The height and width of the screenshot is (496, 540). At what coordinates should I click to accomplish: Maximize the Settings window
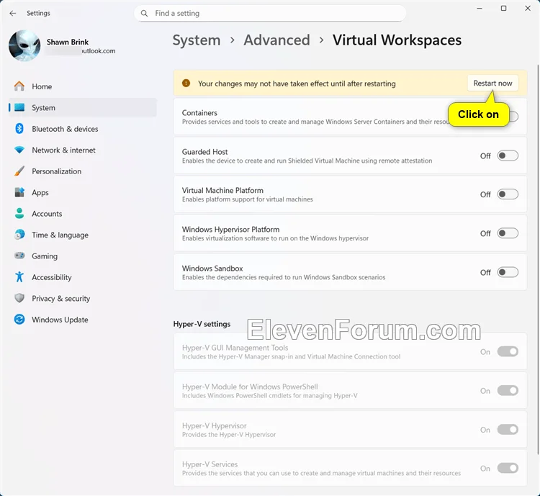click(503, 8)
